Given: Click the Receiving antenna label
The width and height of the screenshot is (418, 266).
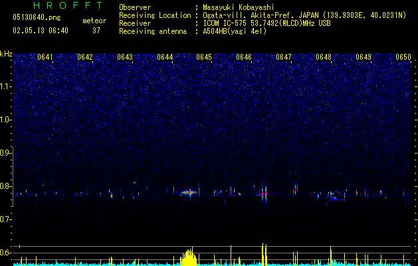Looking at the screenshot, I should (153, 31).
